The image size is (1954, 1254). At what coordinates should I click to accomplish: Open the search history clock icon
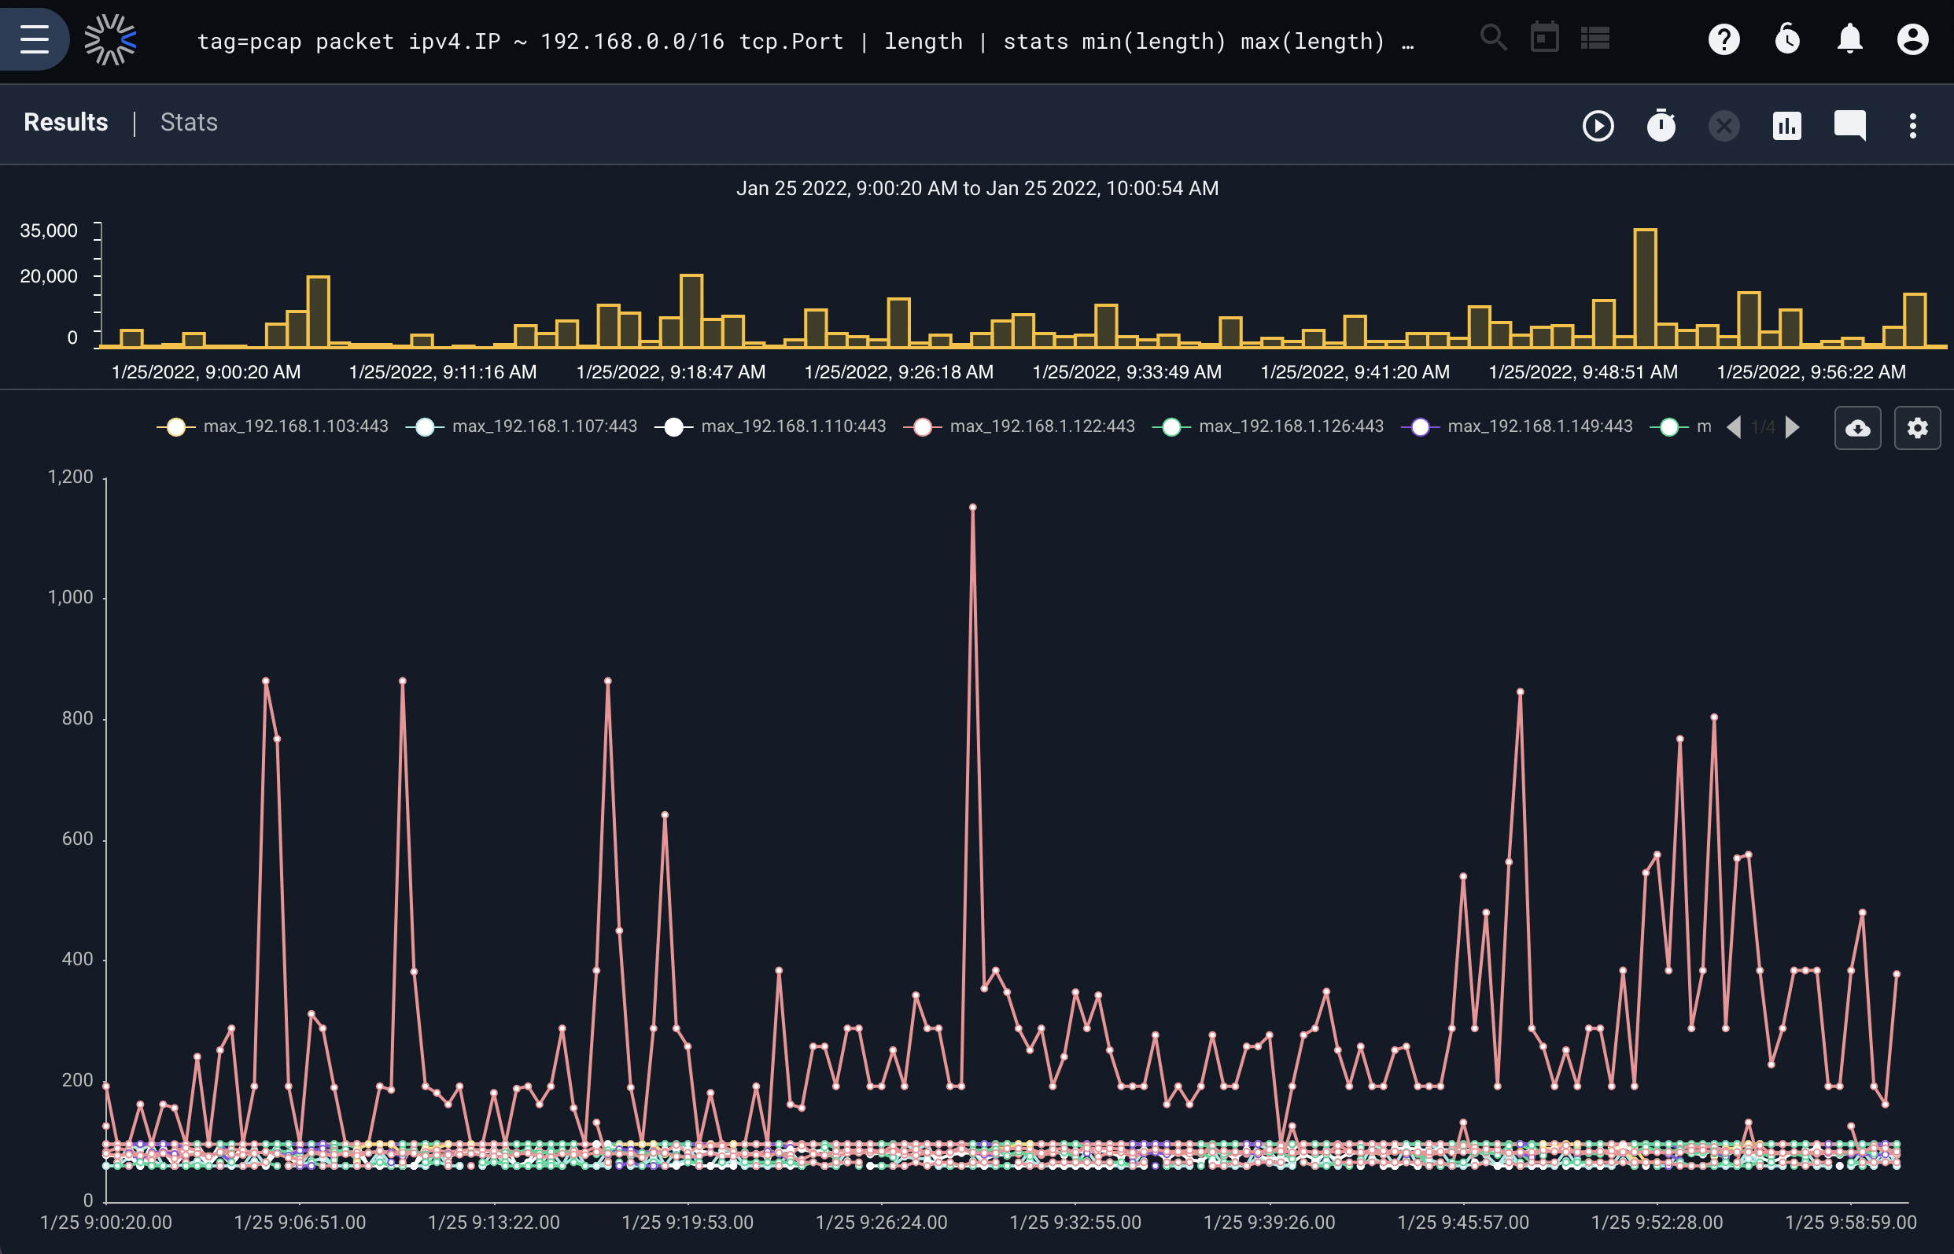[x=1787, y=39]
